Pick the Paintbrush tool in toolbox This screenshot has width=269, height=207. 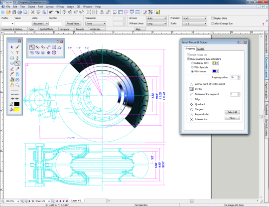(x=17, y=47)
